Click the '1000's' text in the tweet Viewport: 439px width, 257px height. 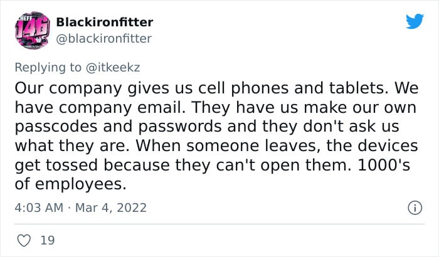point(384,165)
